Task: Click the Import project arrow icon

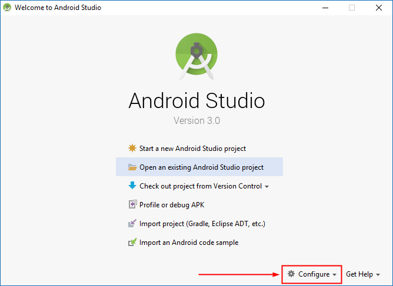Action: [x=132, y=223]
